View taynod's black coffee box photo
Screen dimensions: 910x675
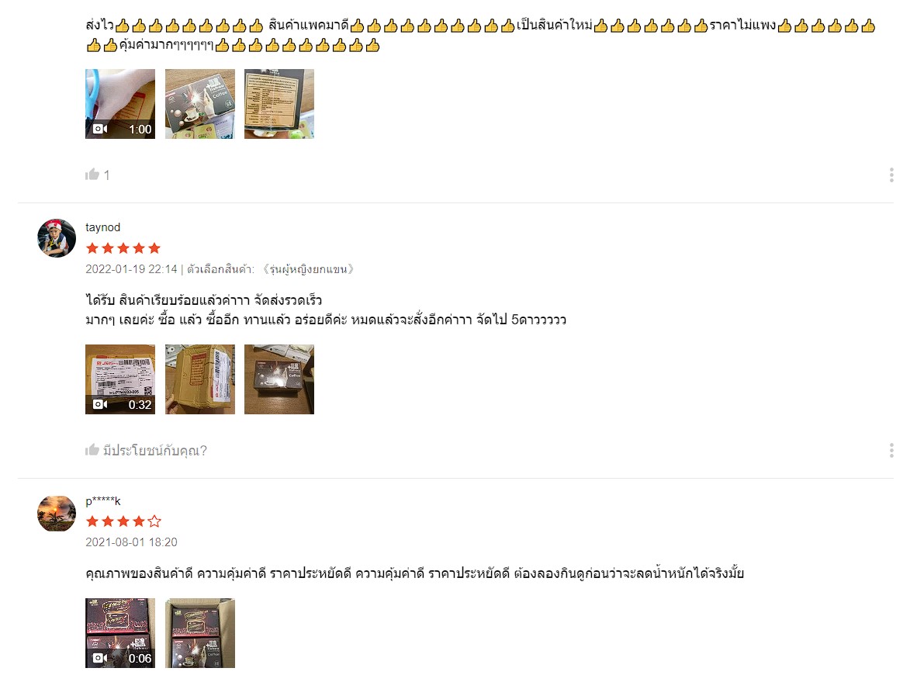279,379
